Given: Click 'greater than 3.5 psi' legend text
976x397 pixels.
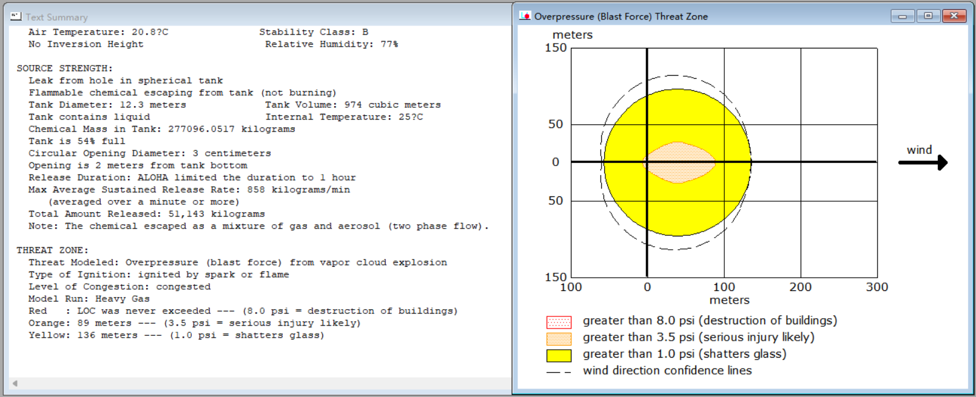Looking at the screenshot, I should (x=699, y=337).
